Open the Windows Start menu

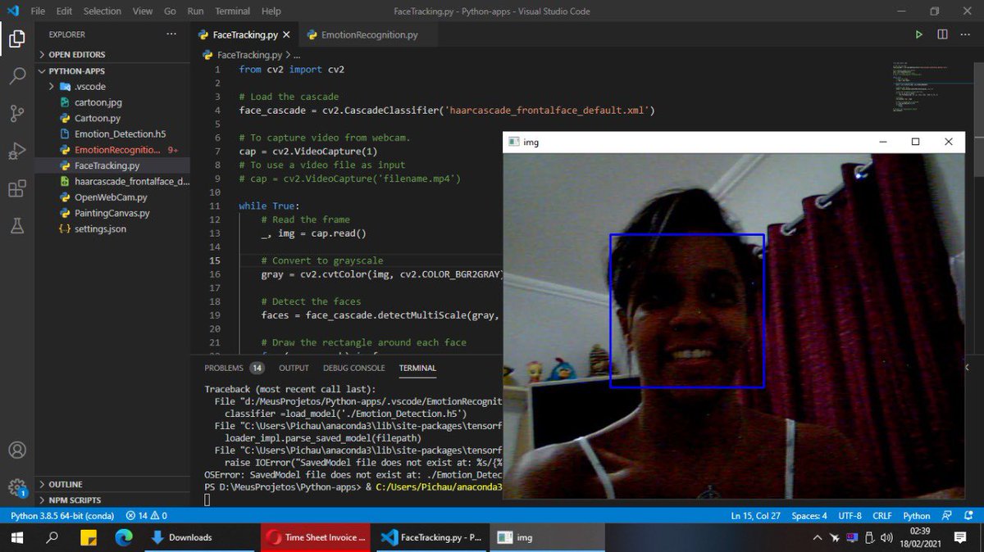17,537
